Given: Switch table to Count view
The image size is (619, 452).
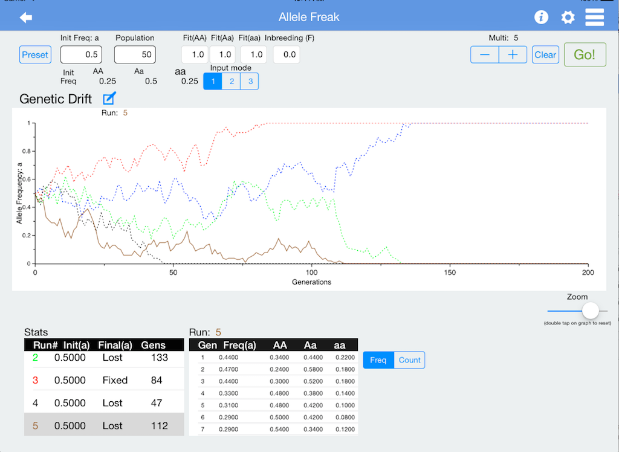Looking at the screenshot, I should point(409,360).
